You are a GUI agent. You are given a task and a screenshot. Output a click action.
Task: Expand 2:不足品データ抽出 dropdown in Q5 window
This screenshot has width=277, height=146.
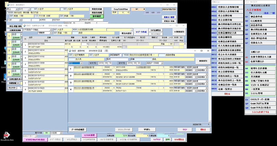pos(51,30)
